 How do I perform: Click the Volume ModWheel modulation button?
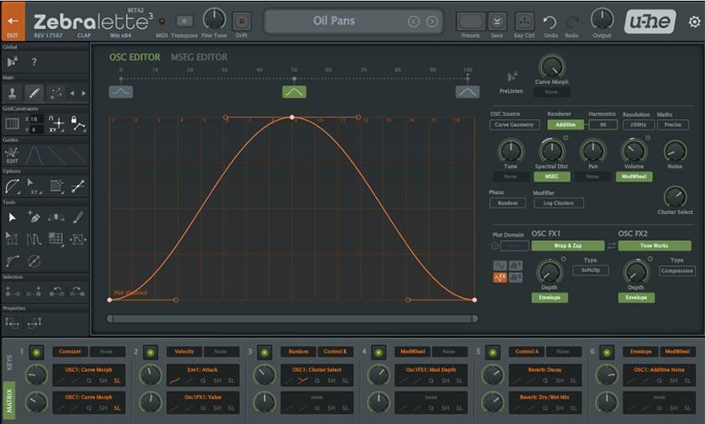[x=634, y=176]
